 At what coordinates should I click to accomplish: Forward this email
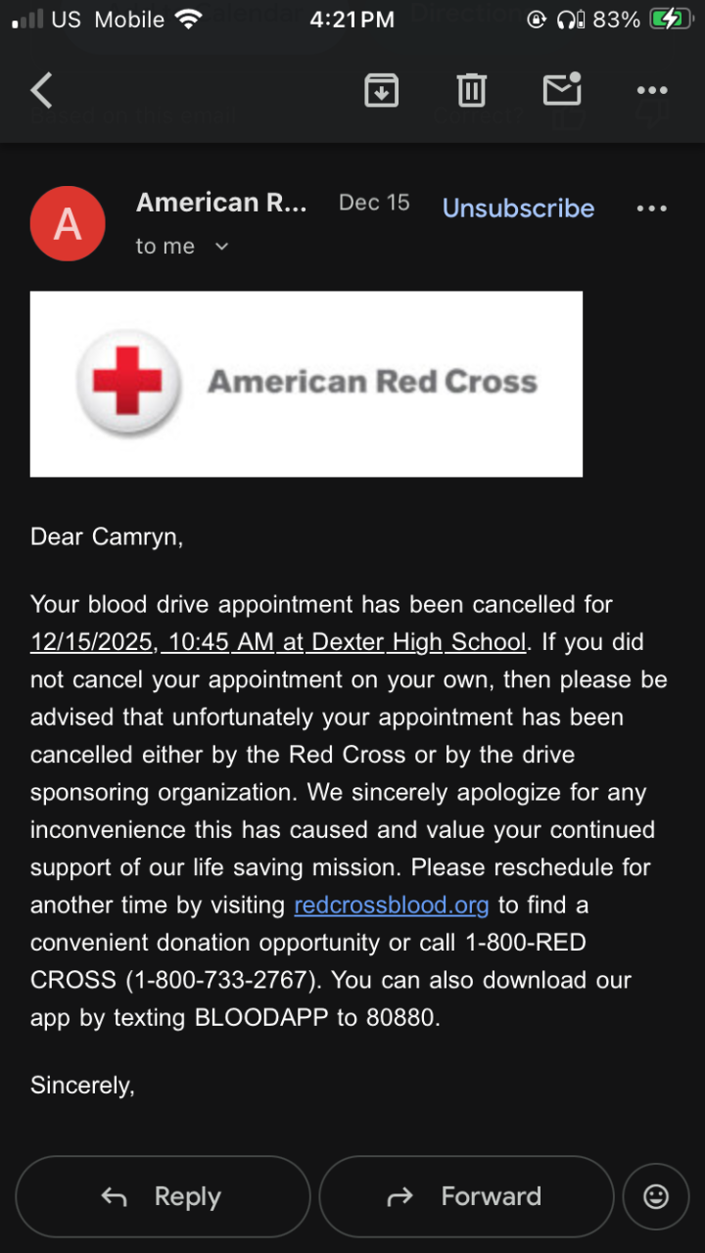tap(466, 1196)
